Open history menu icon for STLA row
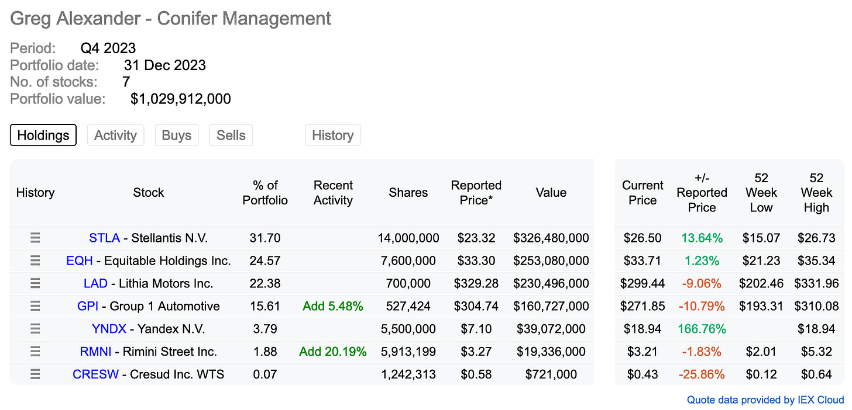 35,238
